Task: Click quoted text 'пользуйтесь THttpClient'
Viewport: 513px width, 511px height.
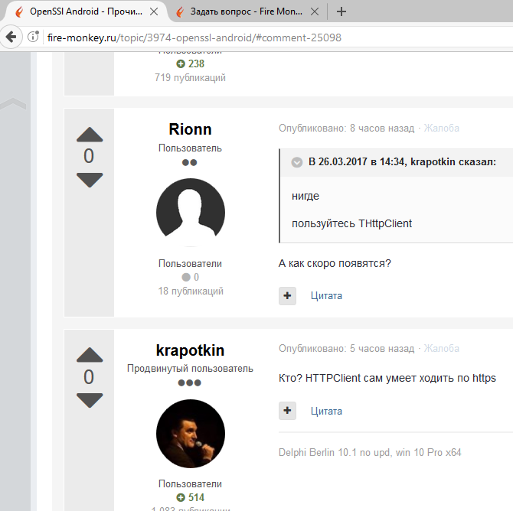Action: click(351, 223)
